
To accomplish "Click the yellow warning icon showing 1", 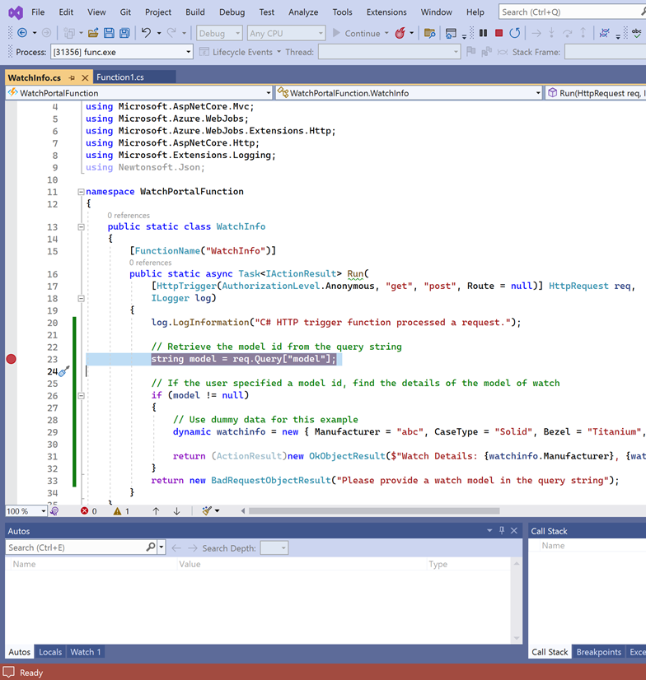I will point(117,511).
